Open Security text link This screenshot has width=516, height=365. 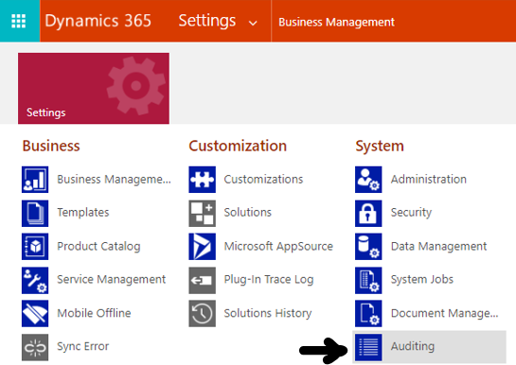tap(411, 213)
